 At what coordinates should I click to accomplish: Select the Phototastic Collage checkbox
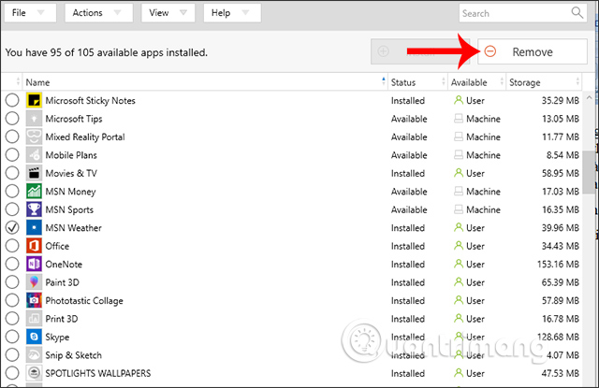12,300
